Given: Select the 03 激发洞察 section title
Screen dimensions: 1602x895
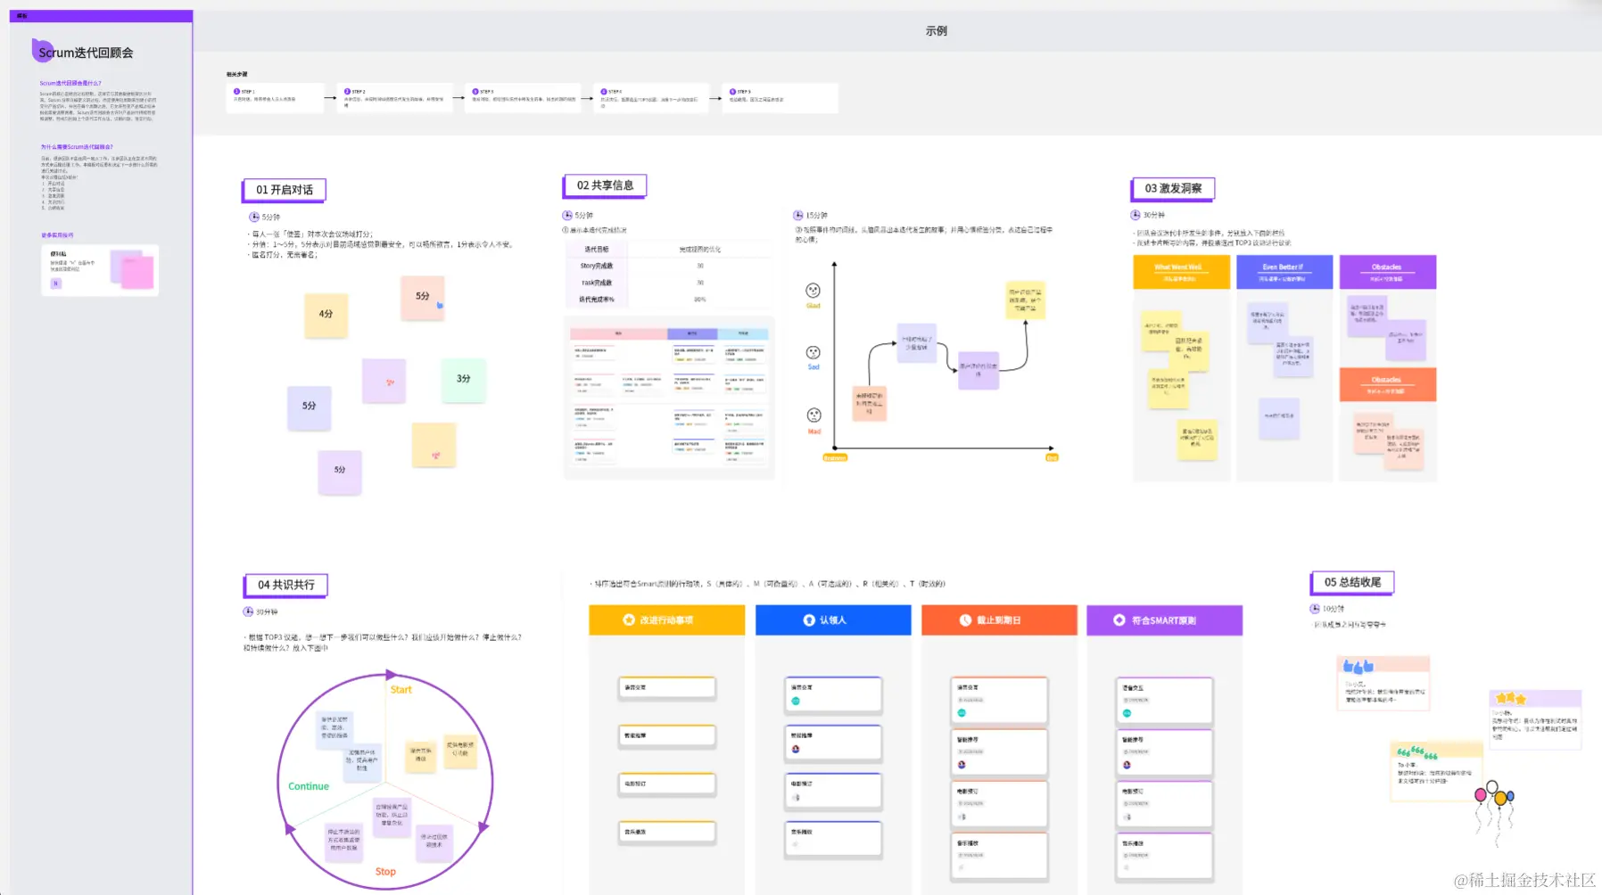Looking at the screenshot, I should point(1173,188).
